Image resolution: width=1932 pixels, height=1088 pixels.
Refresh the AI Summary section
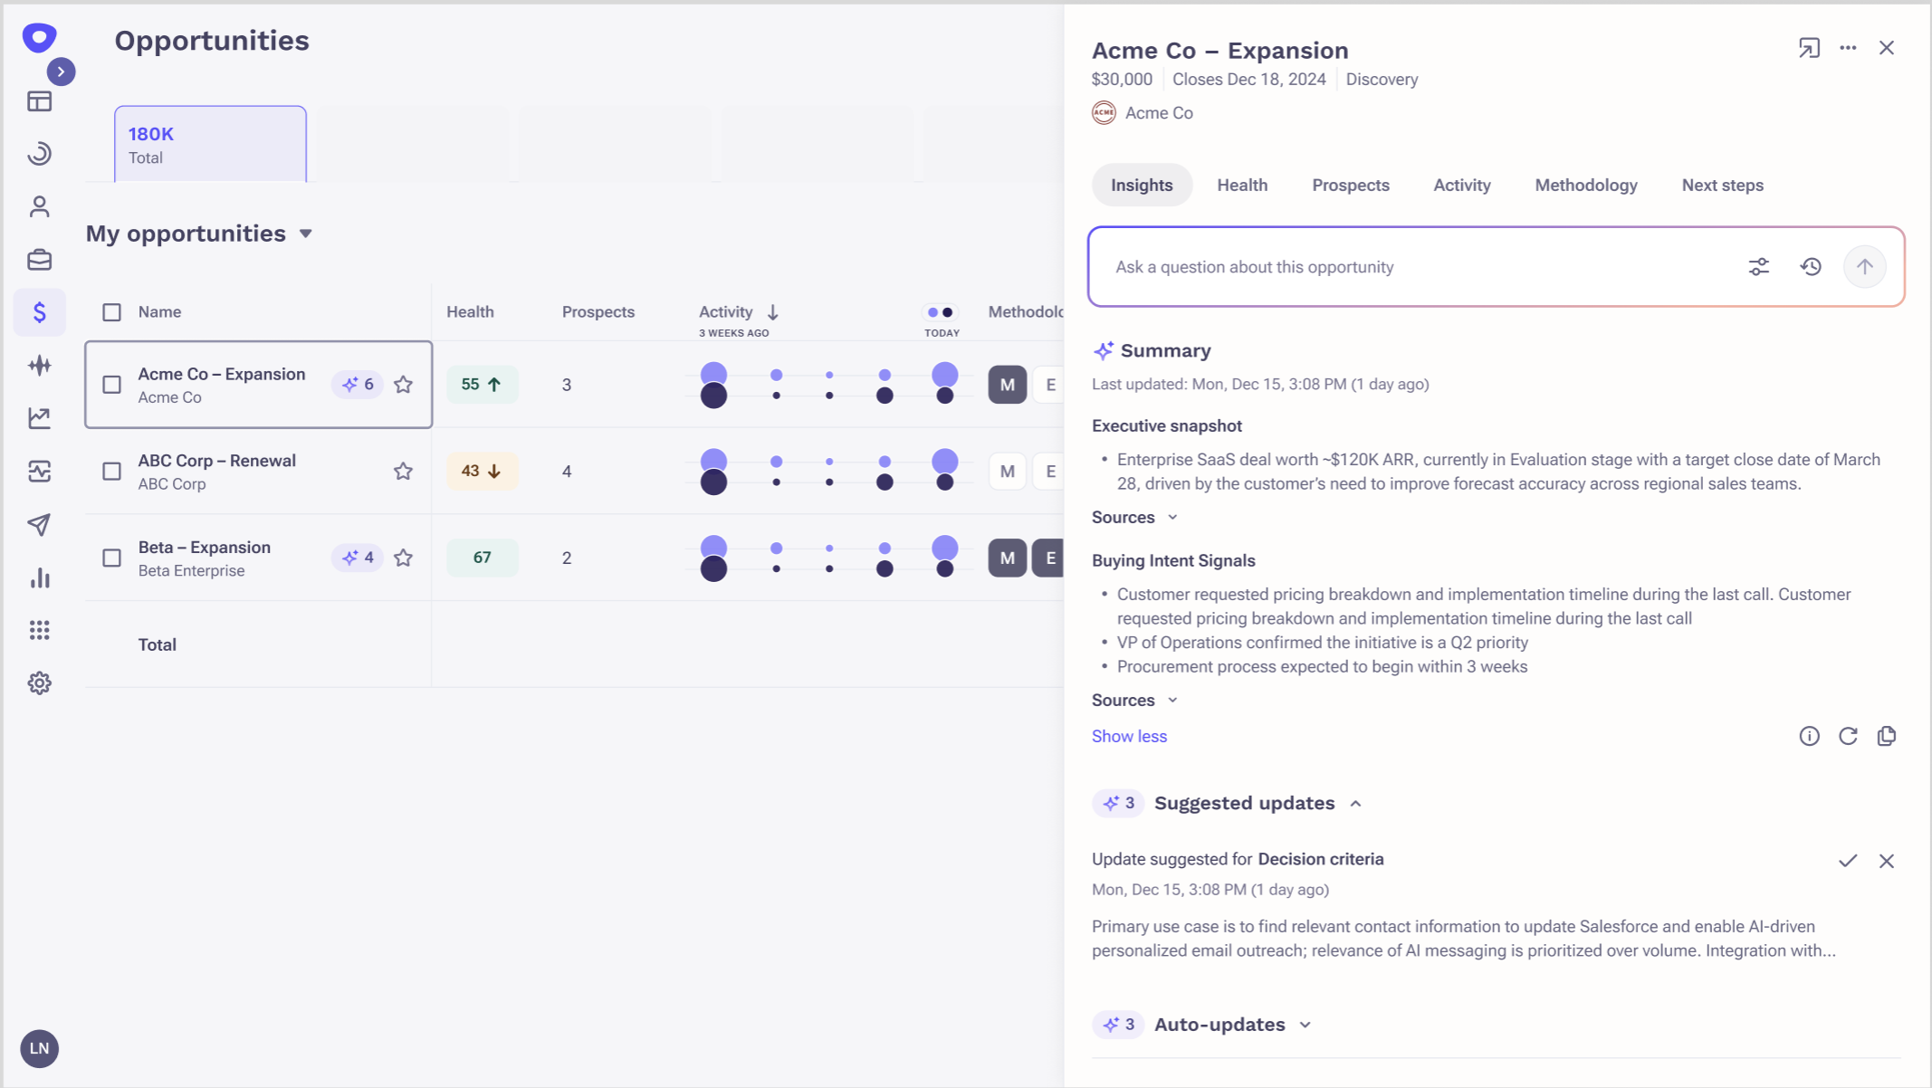tap(1849, 736)
